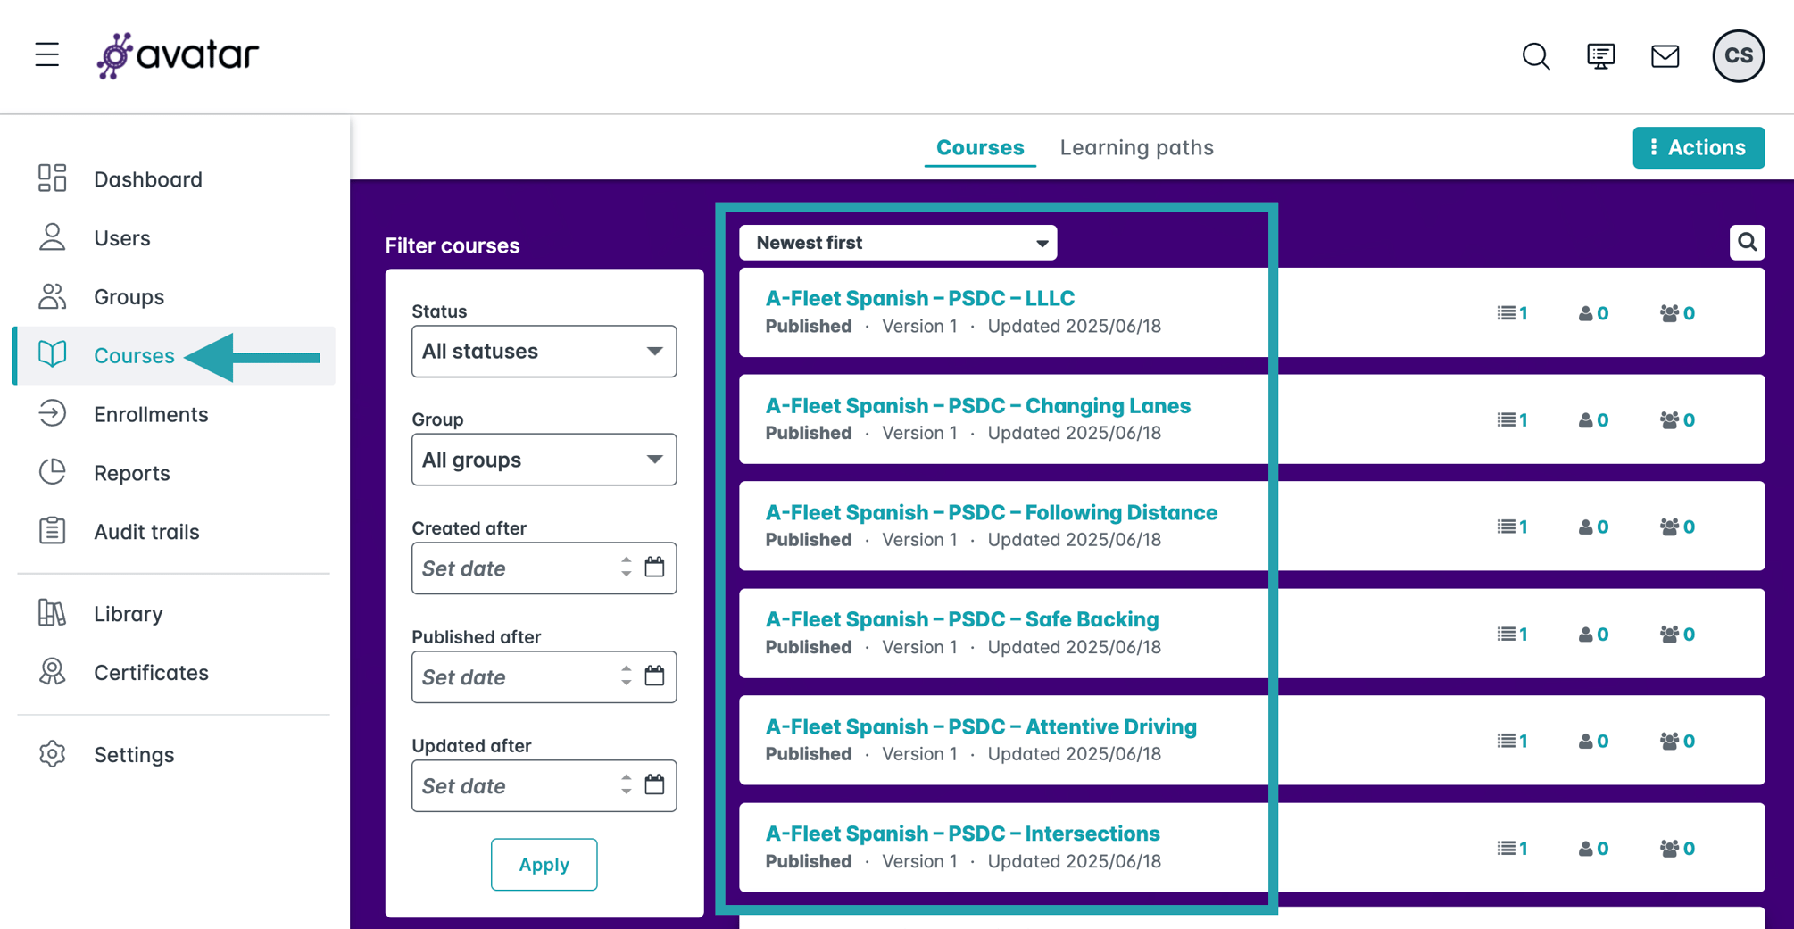1794x929 pixels.
Task: Click Published after date stepper arrows
Action: 627,676
